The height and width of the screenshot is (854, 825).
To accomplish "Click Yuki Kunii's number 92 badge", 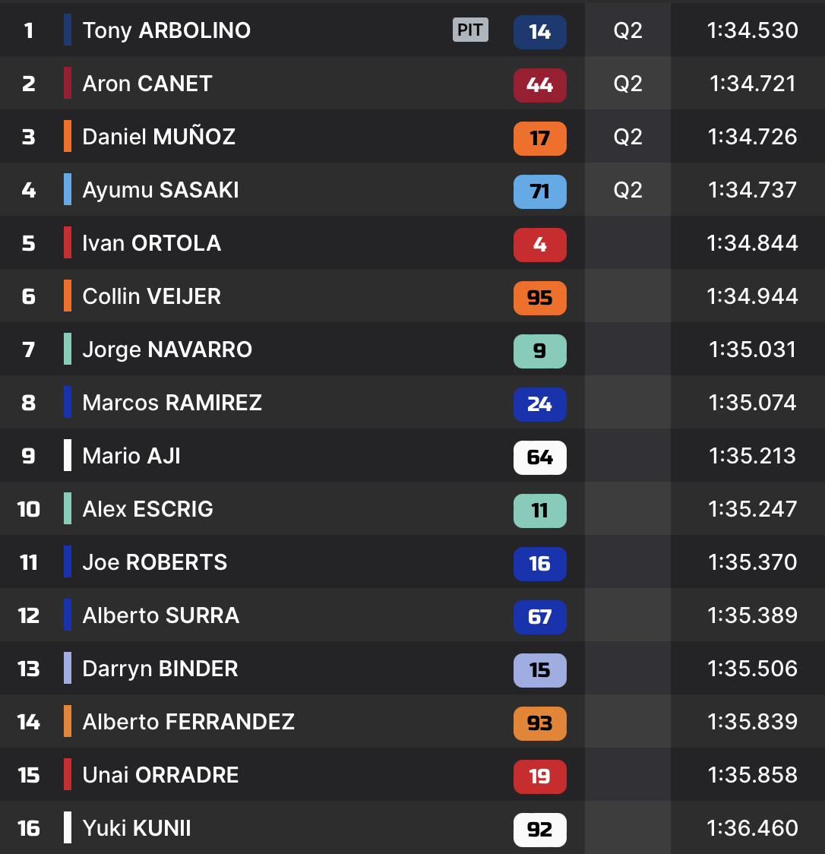I will coord(539,830).
